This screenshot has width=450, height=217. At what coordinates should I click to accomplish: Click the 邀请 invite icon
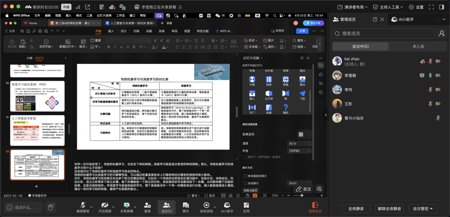(x=147, y=205)
